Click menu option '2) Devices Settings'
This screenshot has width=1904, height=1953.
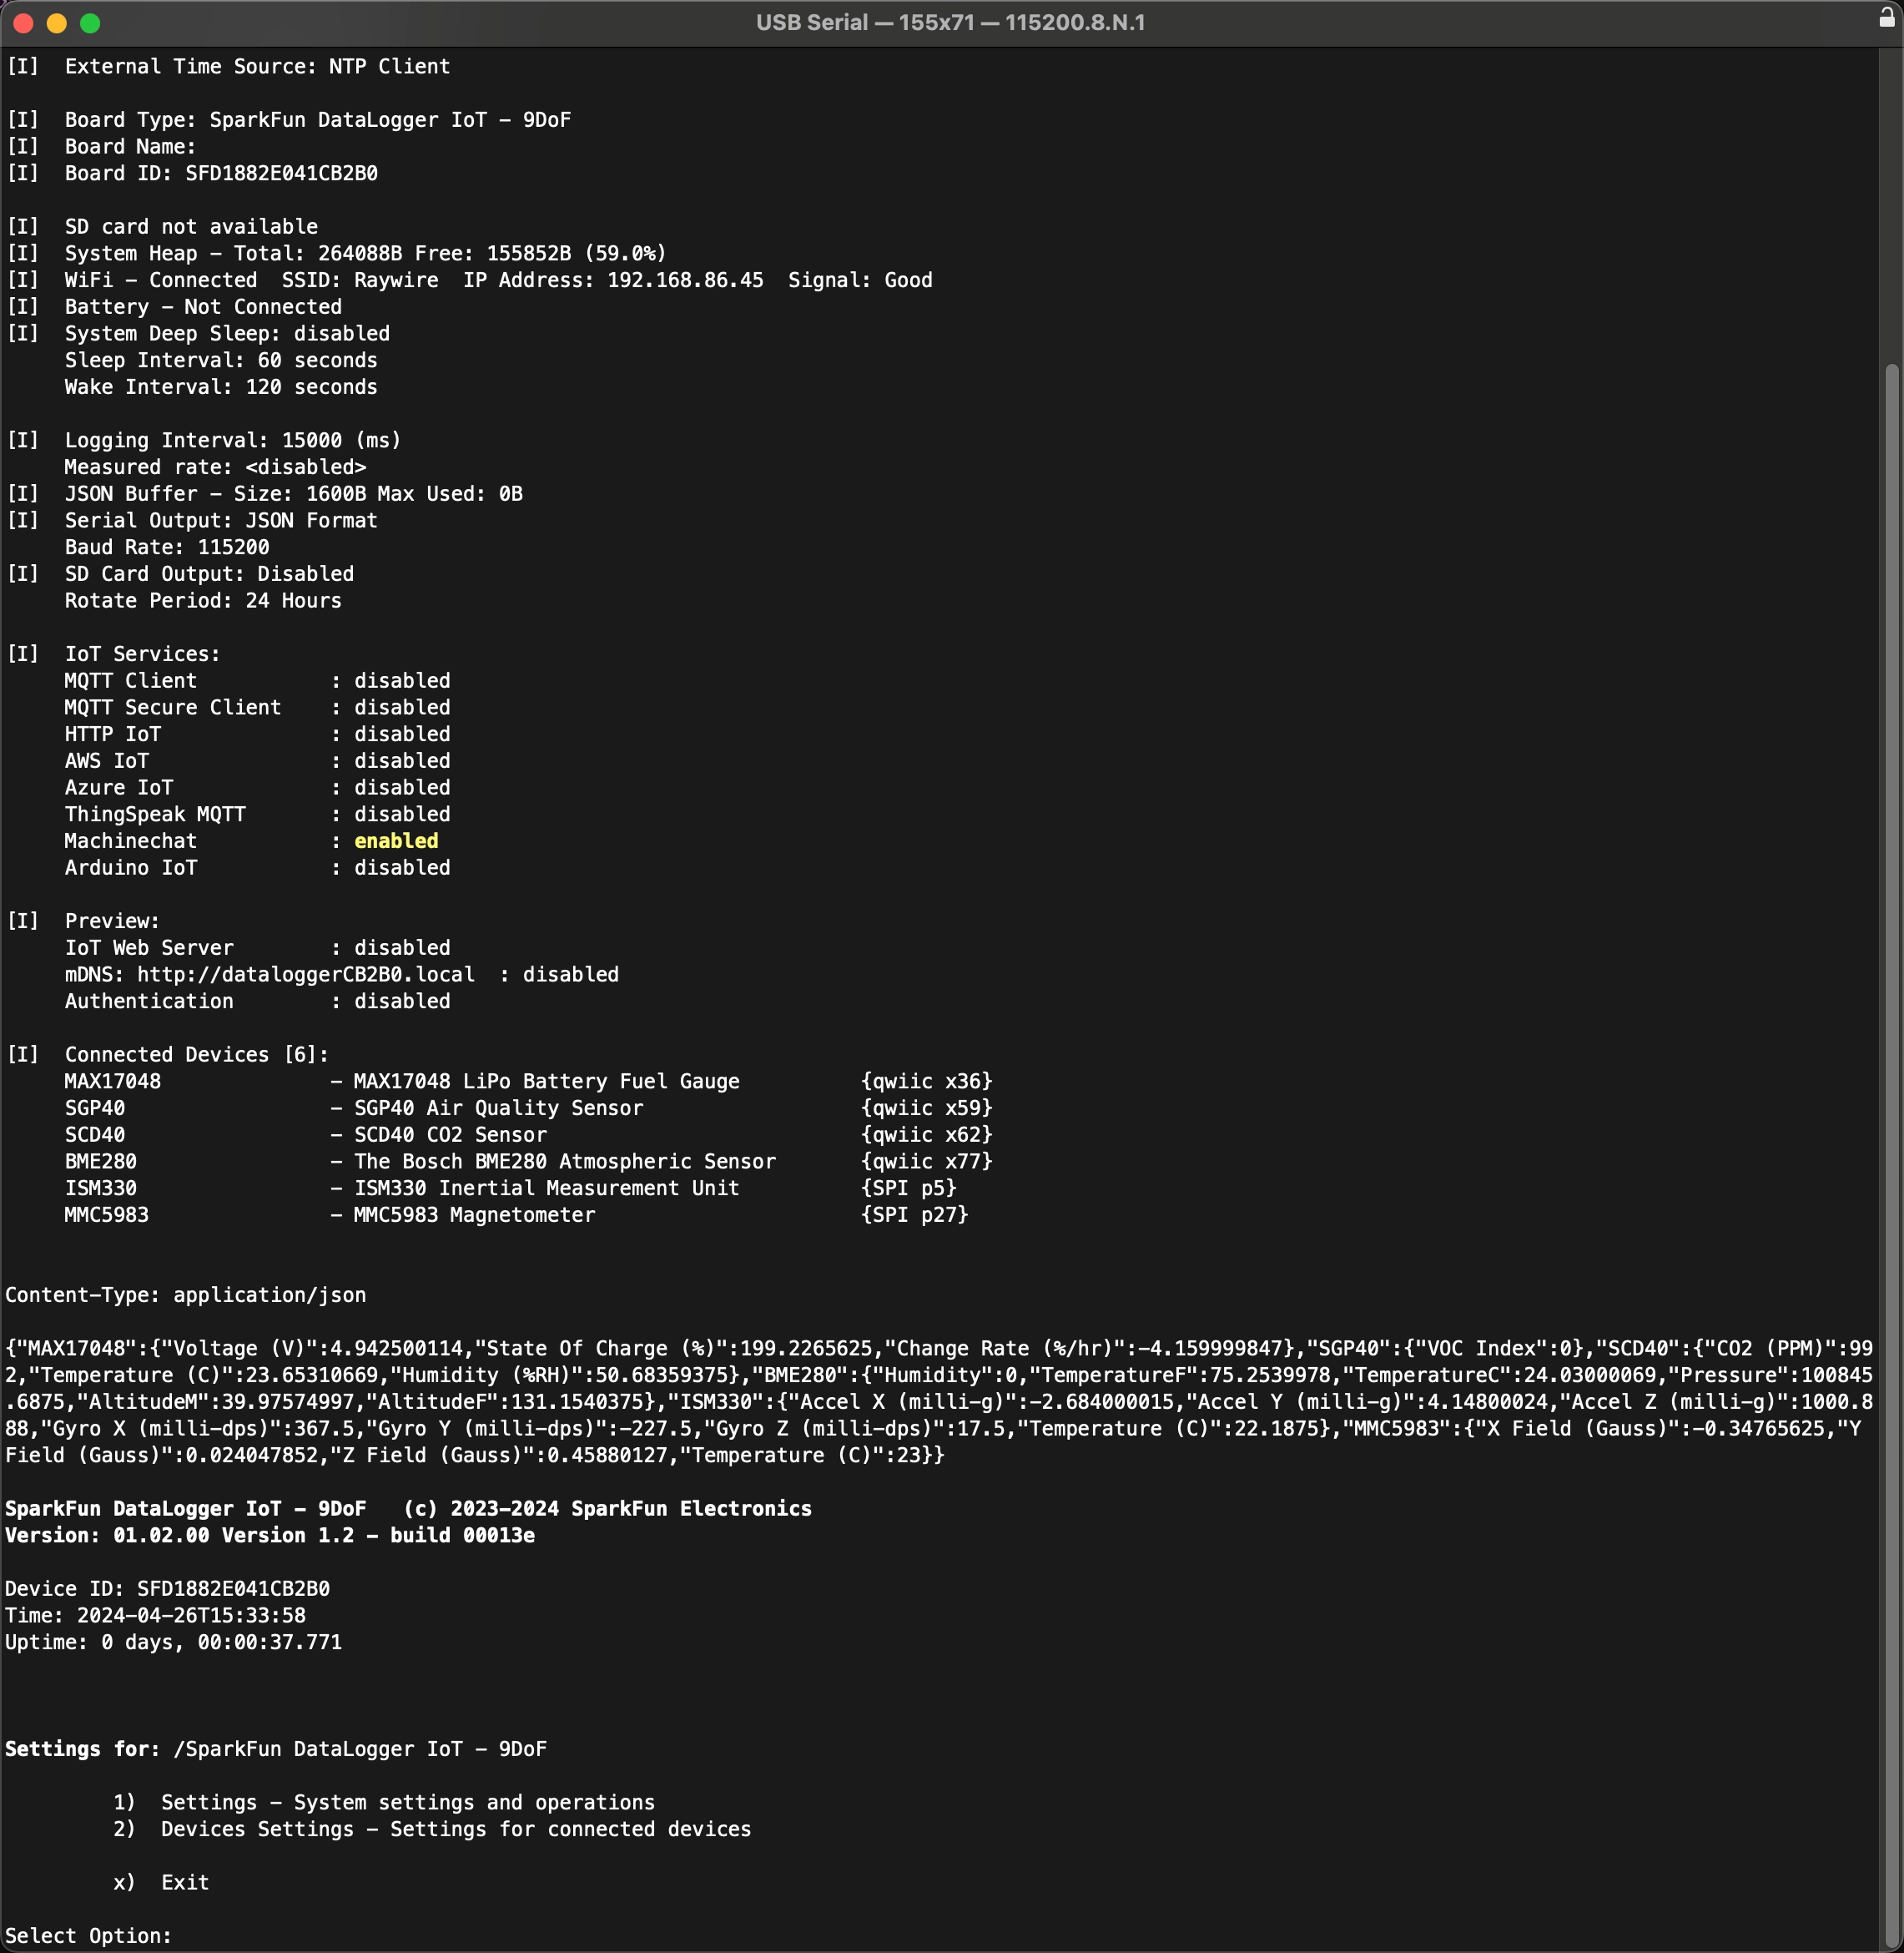tap(432, 1829)
